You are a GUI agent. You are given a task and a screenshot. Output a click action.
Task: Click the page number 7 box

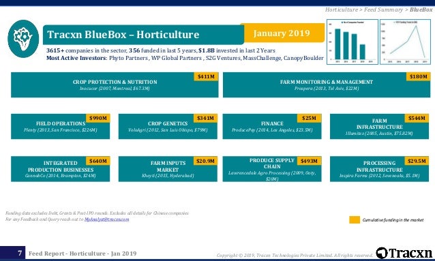click(x=12, y=253)
